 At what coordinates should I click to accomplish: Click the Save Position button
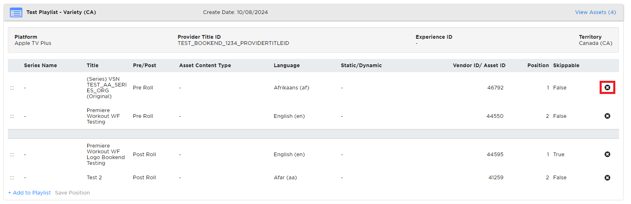72,193
